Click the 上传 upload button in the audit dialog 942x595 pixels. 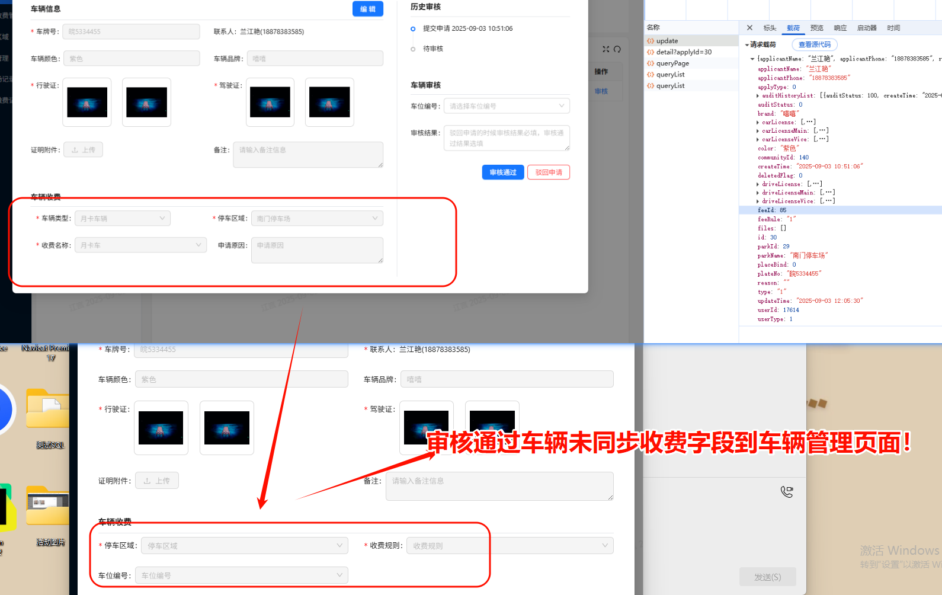(83, 150)
